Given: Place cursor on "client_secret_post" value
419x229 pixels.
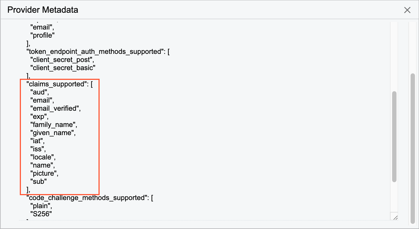Looking at the screenshot, I should click(x=62, y=60).
